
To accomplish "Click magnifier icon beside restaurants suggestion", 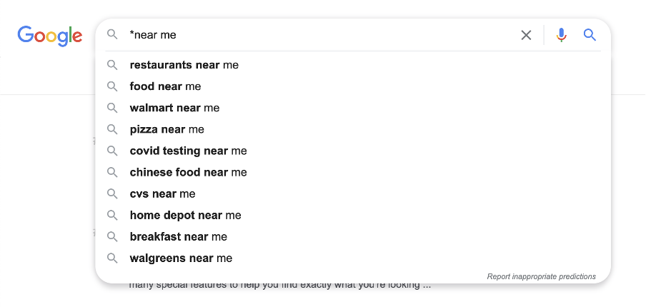I will pos(112,65).
